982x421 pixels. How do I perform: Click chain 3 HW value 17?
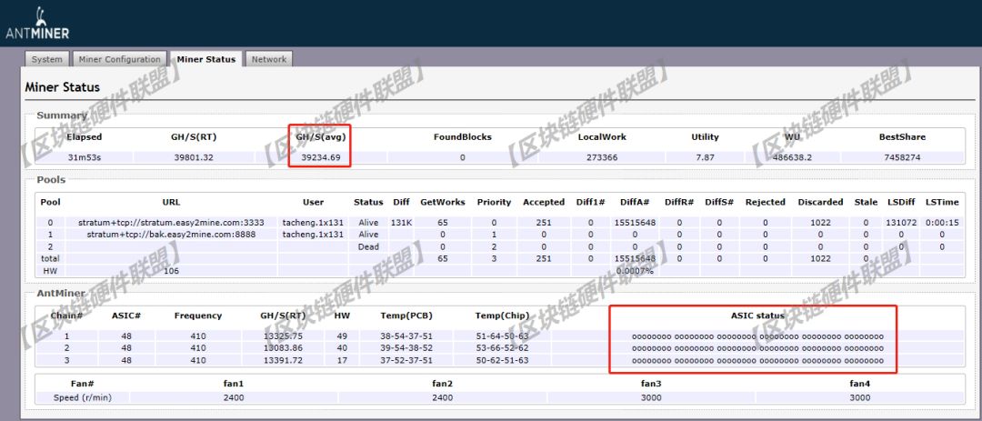coord(342,360)
